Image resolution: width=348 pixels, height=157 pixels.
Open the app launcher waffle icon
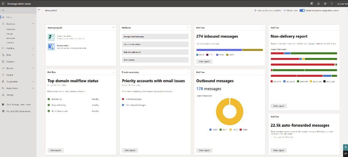(3, 4)
